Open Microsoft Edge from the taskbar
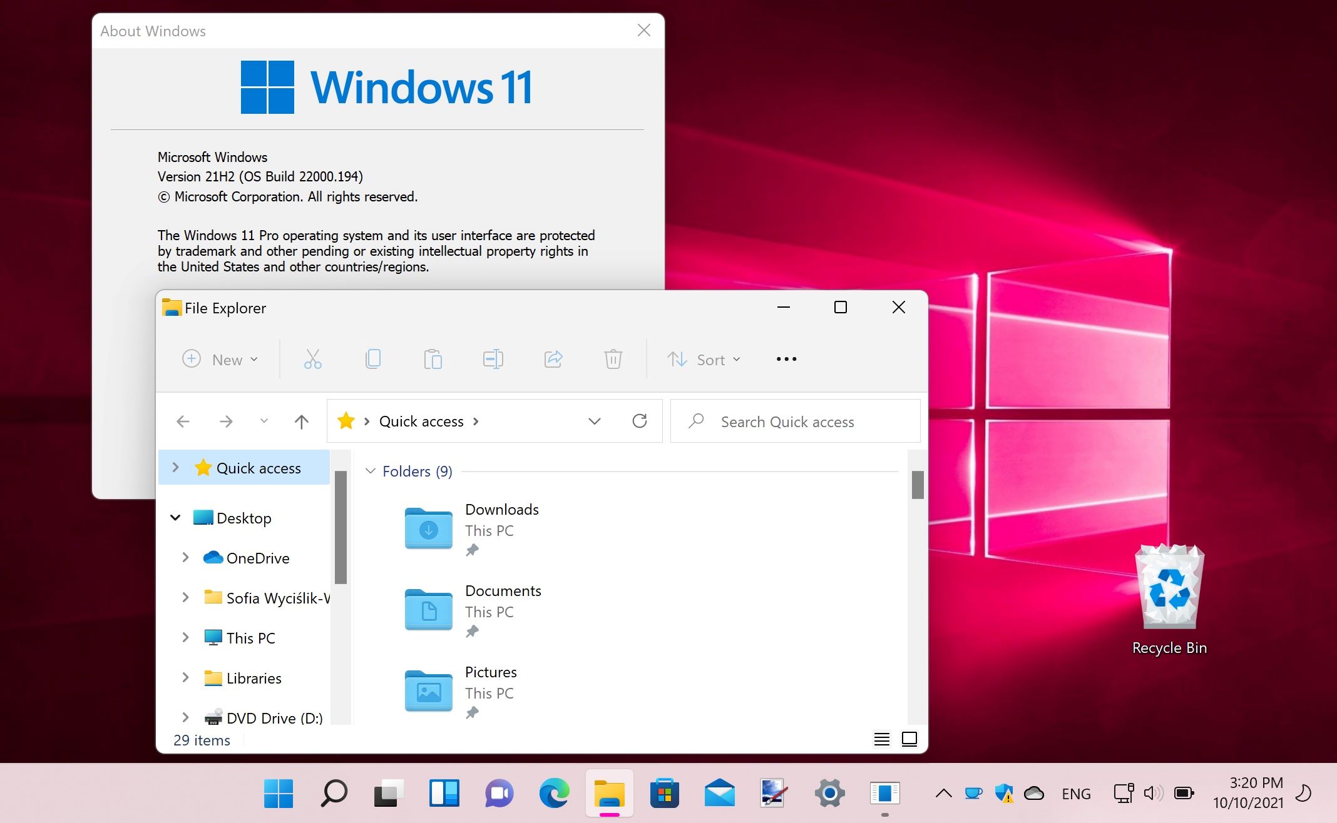This screenshot has height=823, width=1337. (x=554, y=794)
